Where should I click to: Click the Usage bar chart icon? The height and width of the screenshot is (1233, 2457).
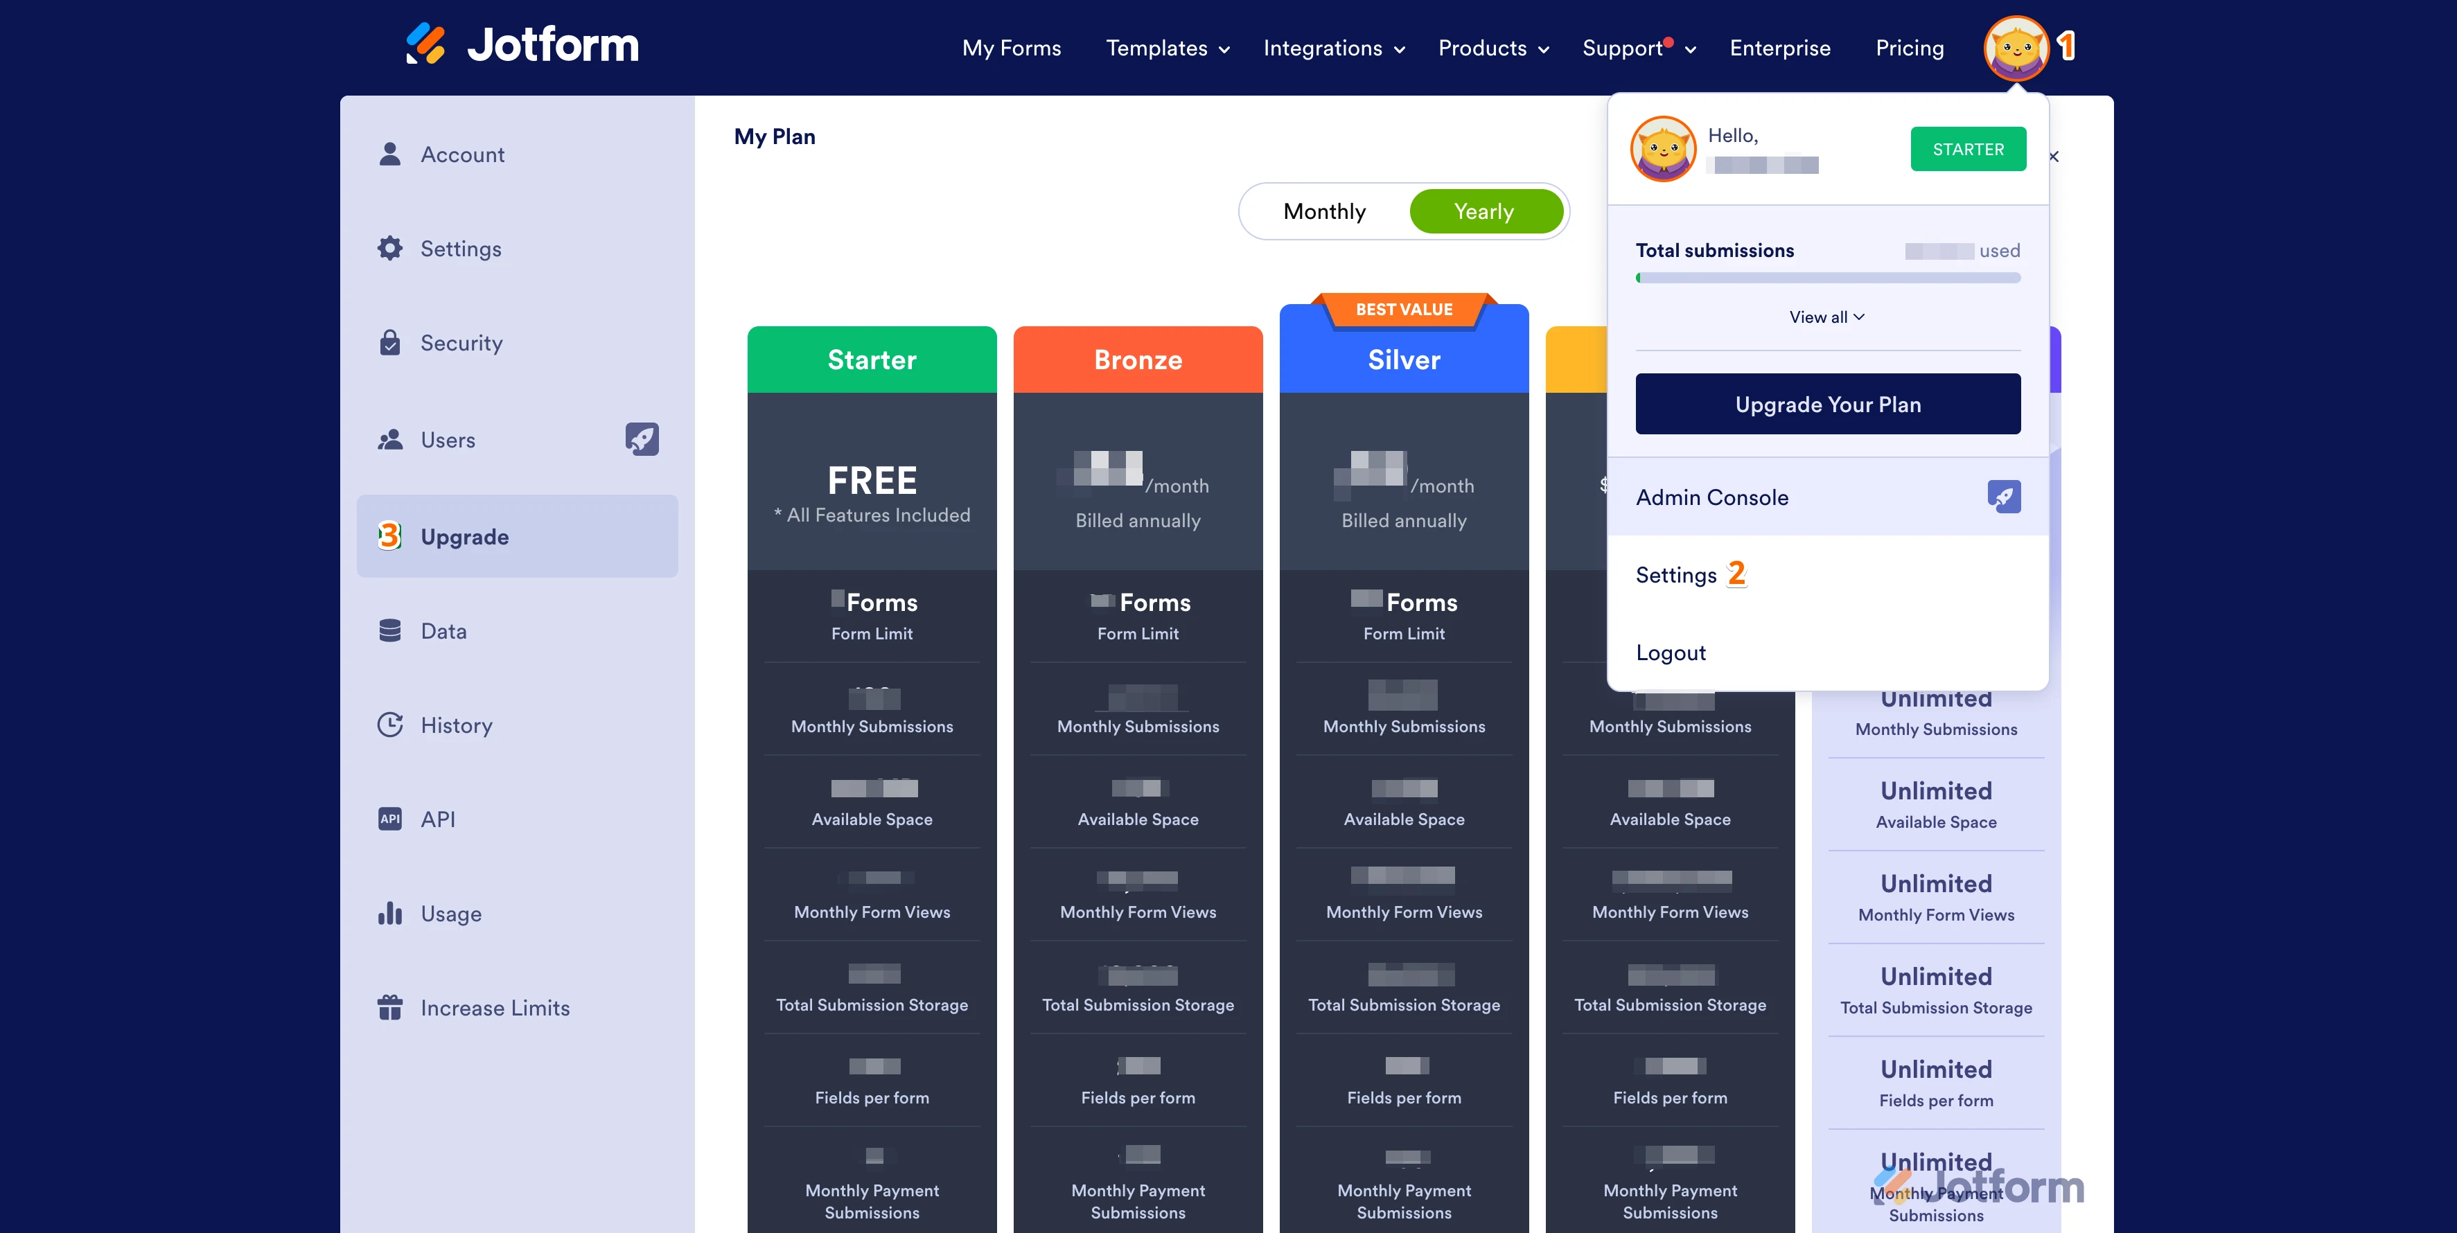pos(389,914)
